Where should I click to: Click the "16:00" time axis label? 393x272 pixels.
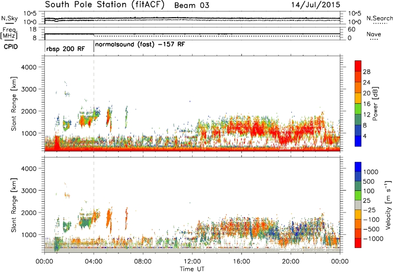(241, 262)
